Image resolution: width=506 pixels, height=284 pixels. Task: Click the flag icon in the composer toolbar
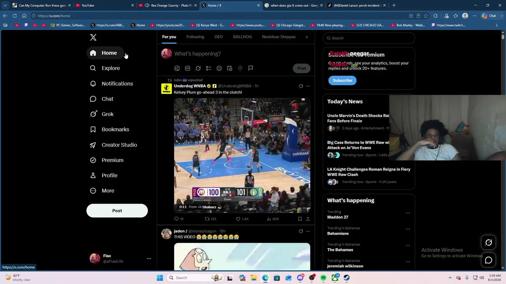(x=251, y=68)
